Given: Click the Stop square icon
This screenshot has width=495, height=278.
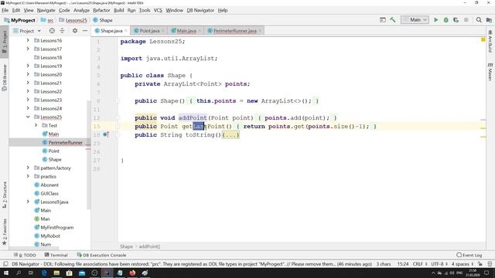Looking at the screenshot, I should click(x=466, y=20).
